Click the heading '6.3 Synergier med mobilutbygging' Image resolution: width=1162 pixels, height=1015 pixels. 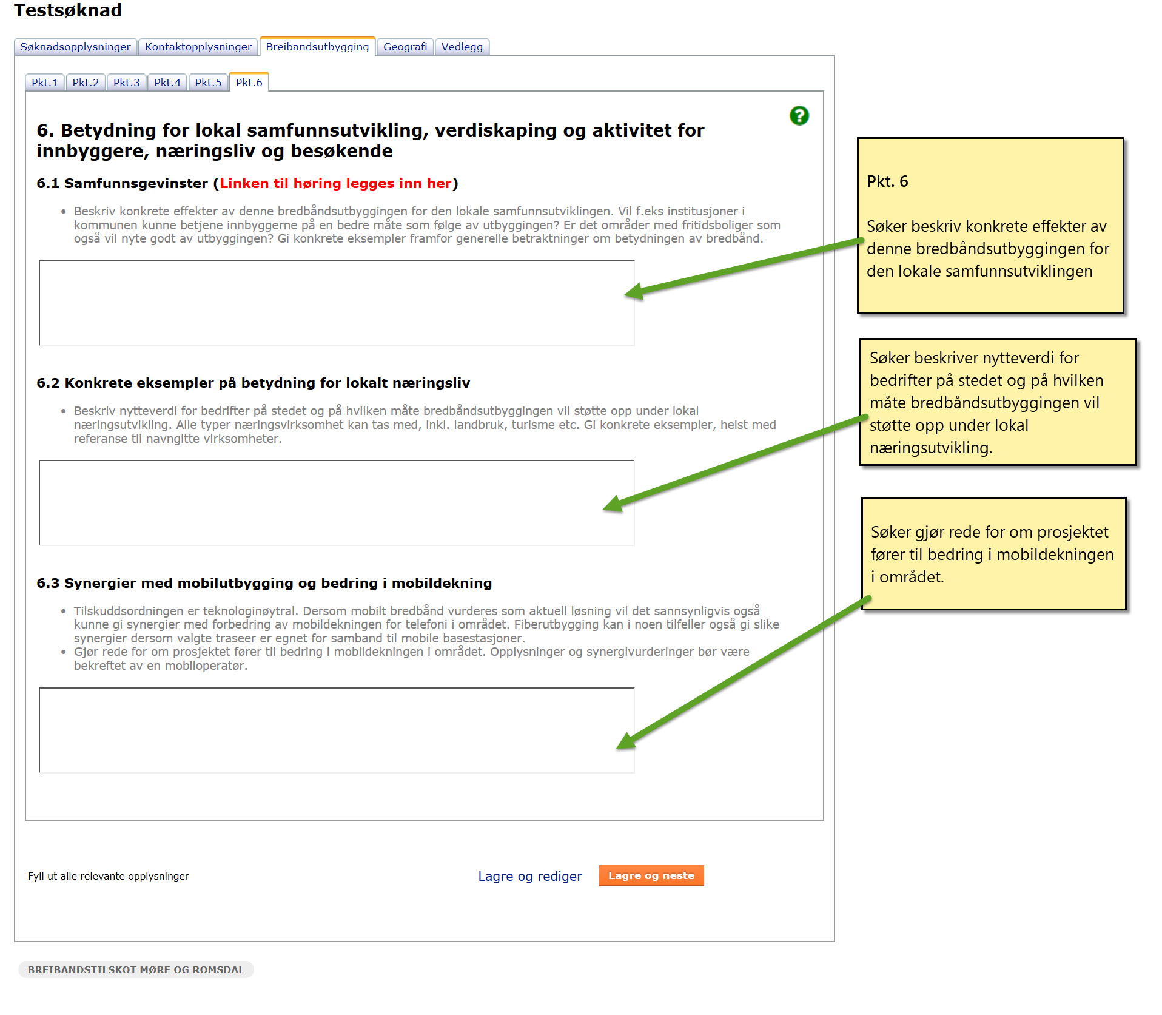pos(264,583)
